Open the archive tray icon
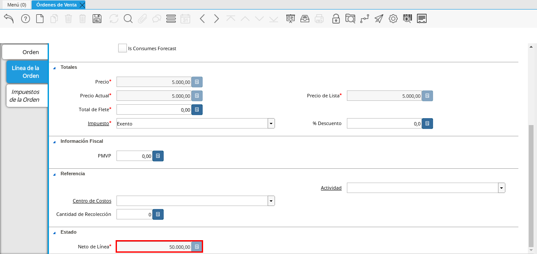Viewport: 537px width, 254px height. click(x=305, y=19)
